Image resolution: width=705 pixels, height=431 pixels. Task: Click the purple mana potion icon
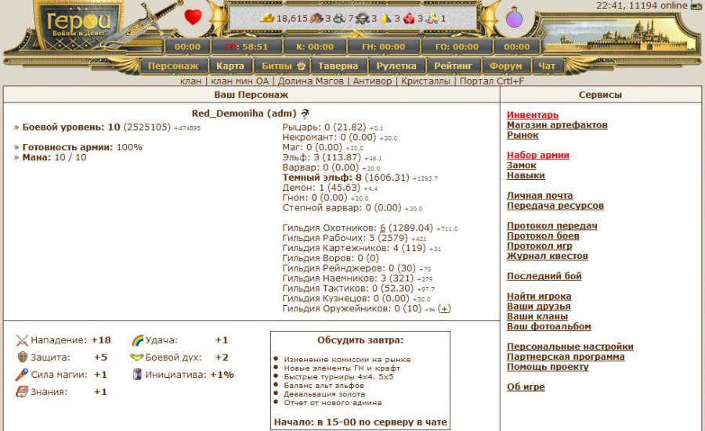click(x=513, y=18)
